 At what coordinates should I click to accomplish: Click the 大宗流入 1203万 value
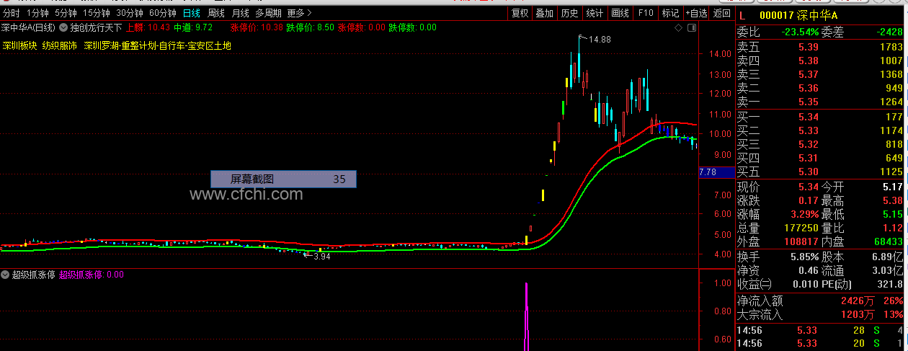(x=857, y=314)
